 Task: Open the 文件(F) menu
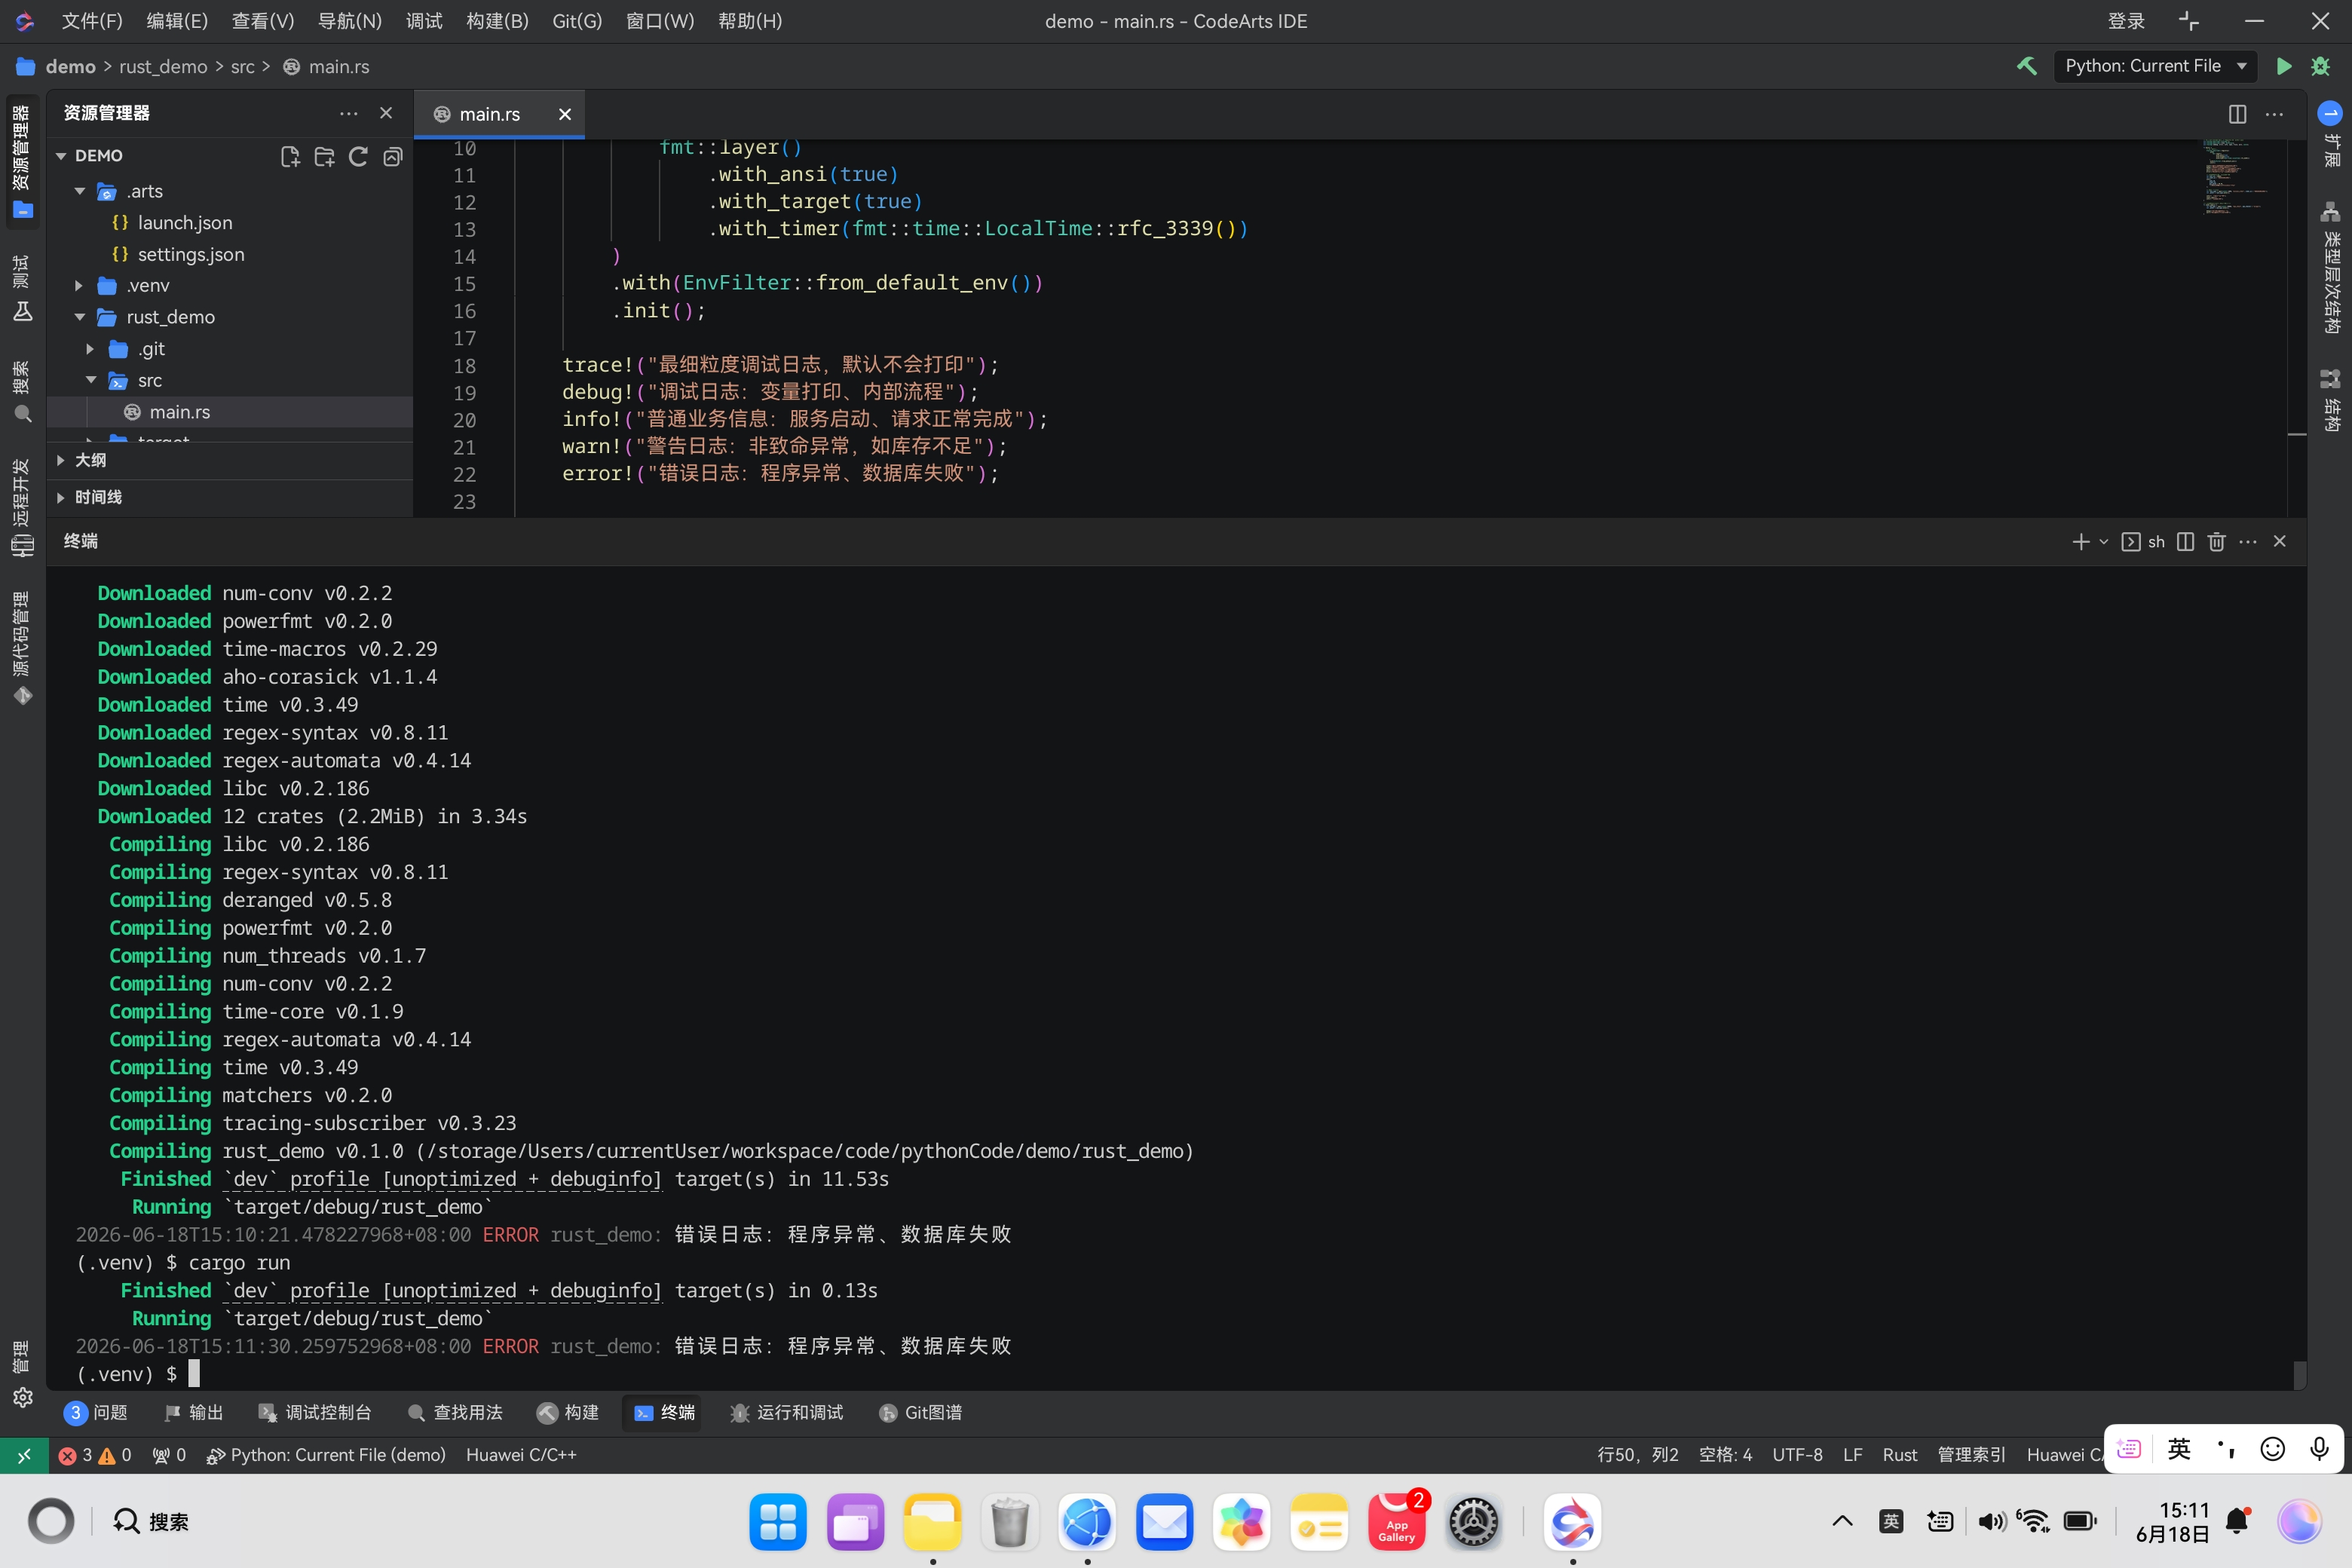coord(91,21)
